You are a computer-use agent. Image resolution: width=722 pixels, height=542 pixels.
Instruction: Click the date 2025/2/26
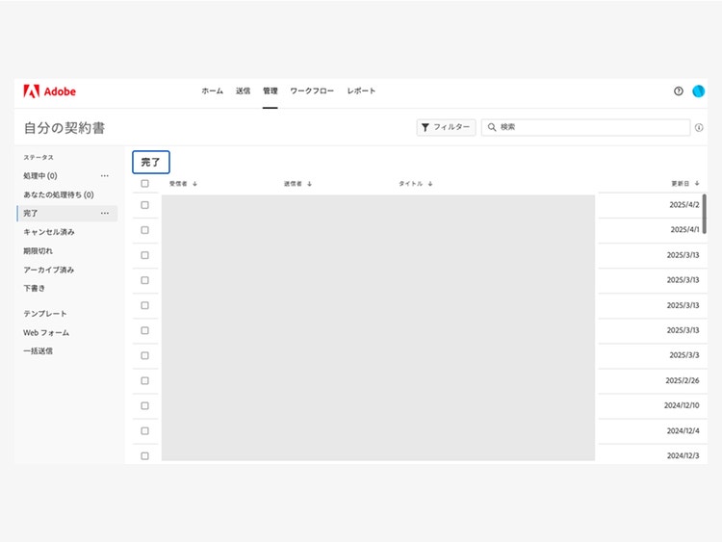(x=683, y=380)
